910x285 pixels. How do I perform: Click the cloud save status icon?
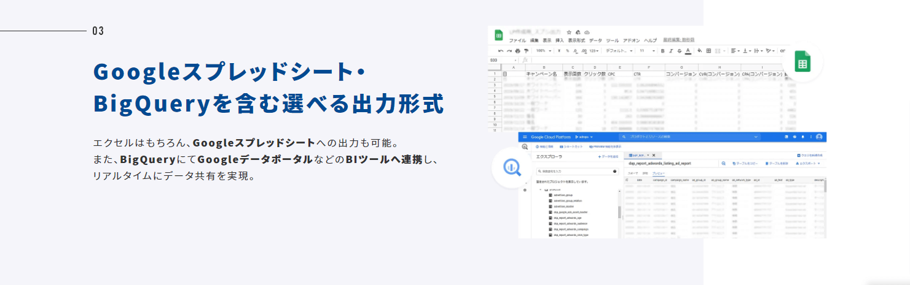click(x=587, y=32)
